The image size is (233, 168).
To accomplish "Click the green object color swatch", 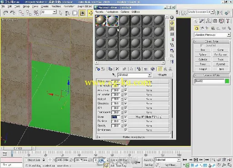I will pyautogui.click(x=227, y=81).
